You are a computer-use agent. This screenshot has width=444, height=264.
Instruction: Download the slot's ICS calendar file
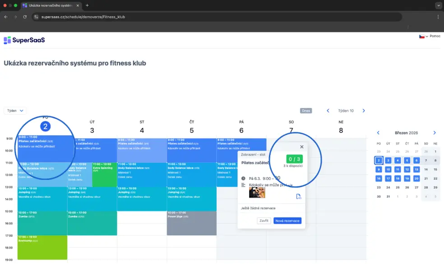tap(298, 197)
